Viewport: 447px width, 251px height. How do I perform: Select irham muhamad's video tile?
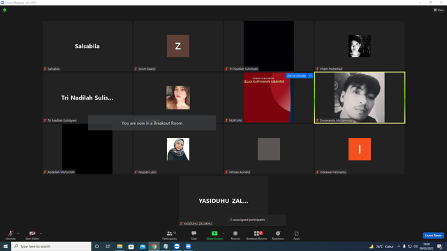click(360, 46)
